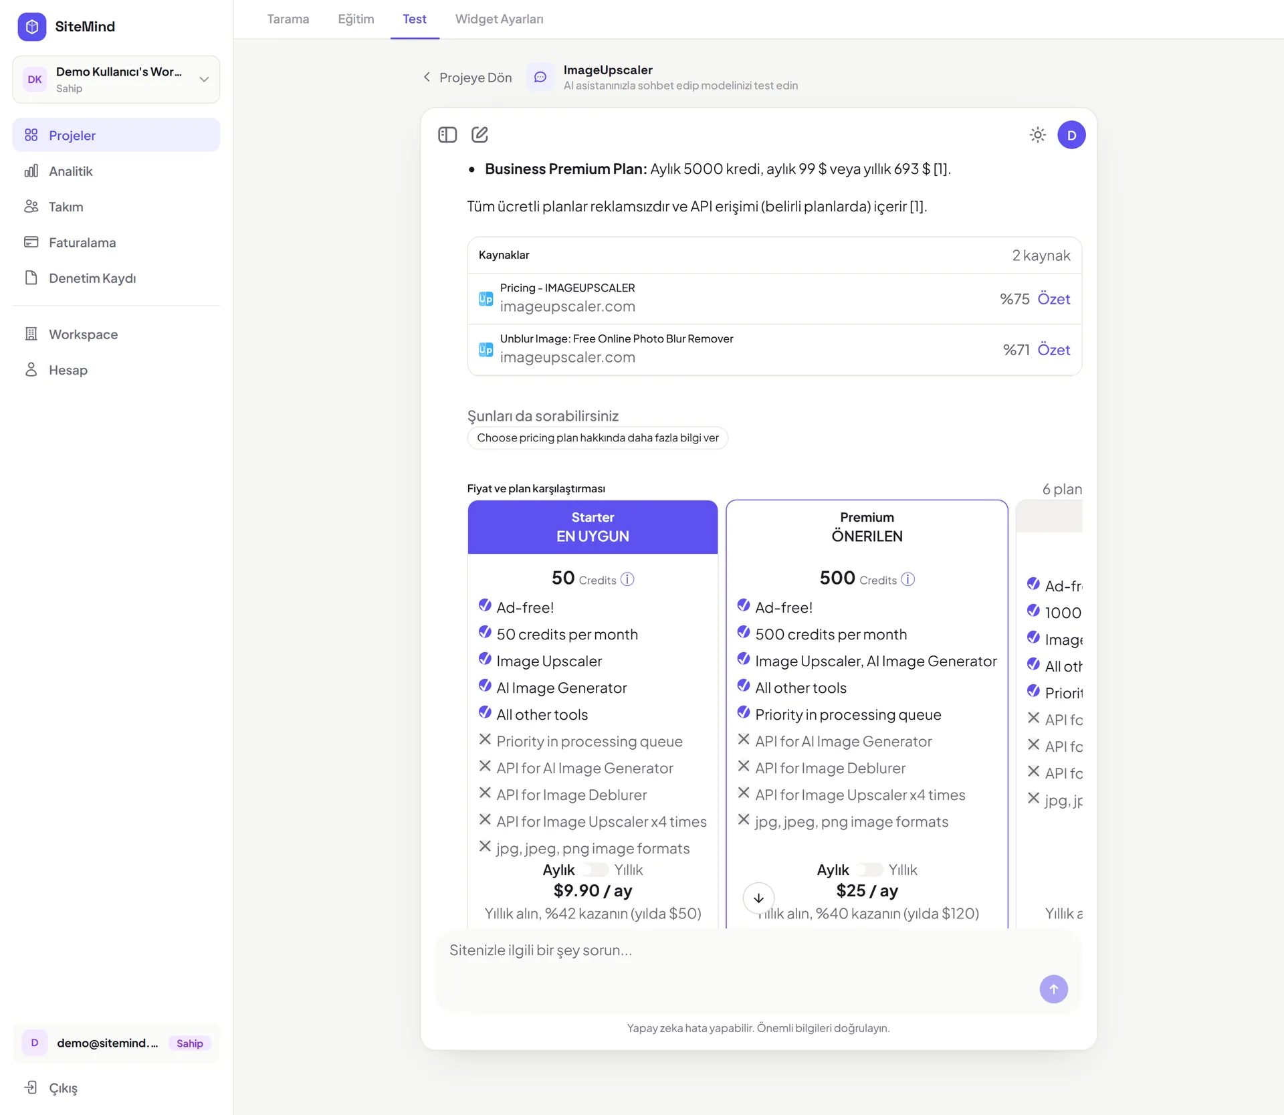Open the Projeler sidebar item
1284x1115 pixels.
116,135
